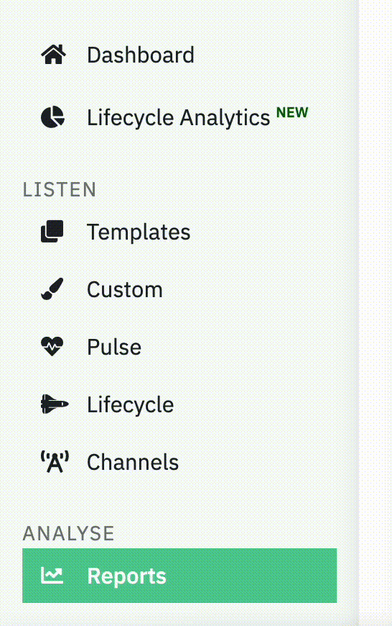Open the highlighted Reports item
Screen dimensions: 392x626
click(x=179, y=576)
